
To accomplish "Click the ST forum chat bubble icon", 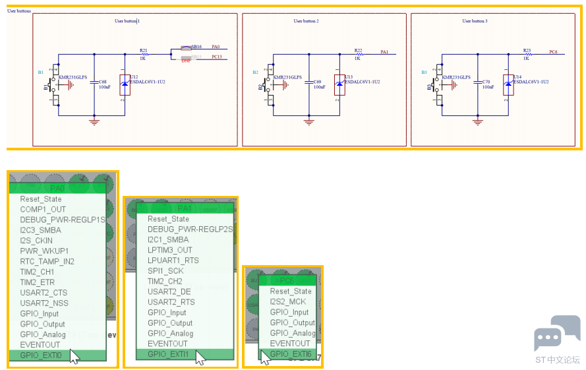I will point(557,333).
